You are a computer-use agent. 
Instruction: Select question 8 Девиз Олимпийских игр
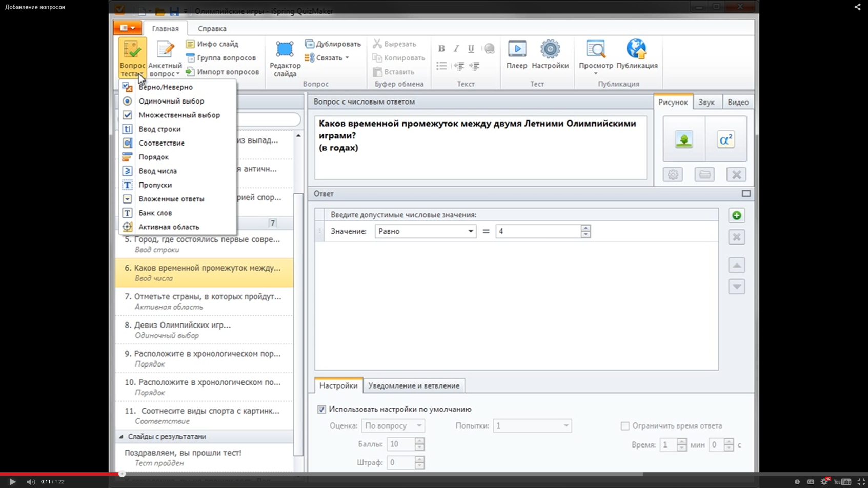204,330
